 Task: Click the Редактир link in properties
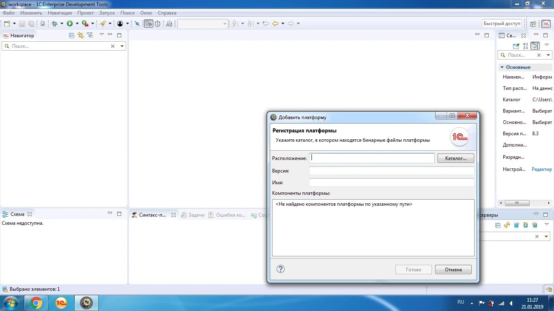(542, 169)
